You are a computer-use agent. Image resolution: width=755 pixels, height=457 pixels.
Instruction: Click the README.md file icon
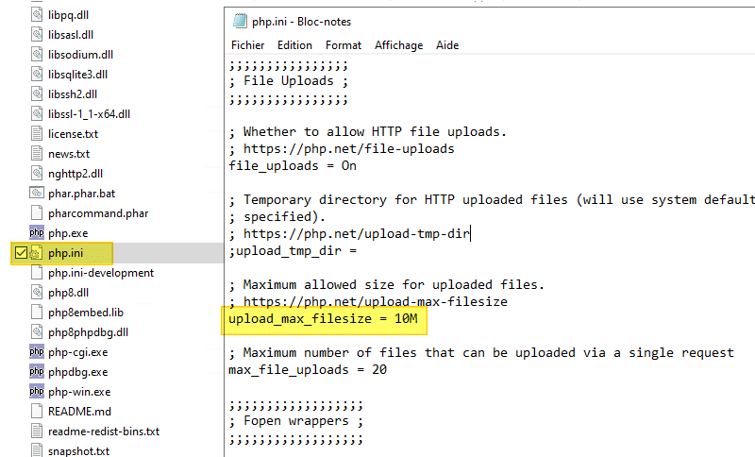pos(37,412)
